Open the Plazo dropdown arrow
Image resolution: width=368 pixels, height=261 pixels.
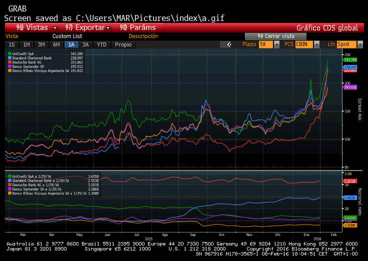point(276,44)
